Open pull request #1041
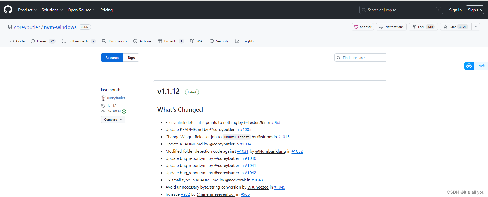This screenshot has height=197, width=488. [251, 166]
